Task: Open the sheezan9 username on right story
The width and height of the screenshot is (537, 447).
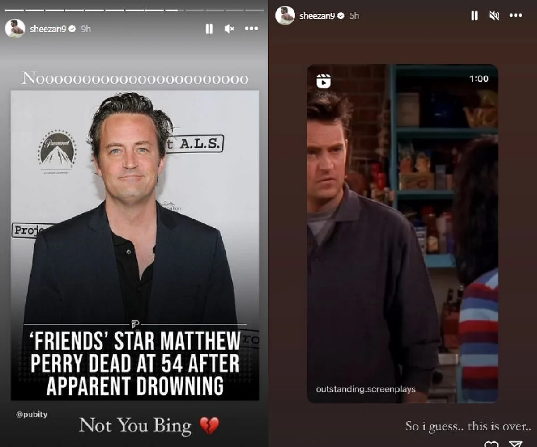Action: [318, 16]
